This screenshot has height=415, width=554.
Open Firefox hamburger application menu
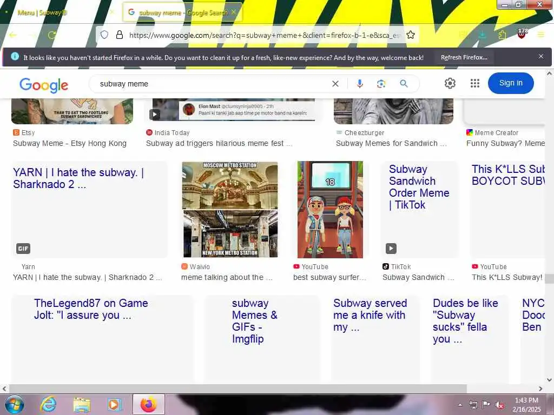tap(541, 35)
